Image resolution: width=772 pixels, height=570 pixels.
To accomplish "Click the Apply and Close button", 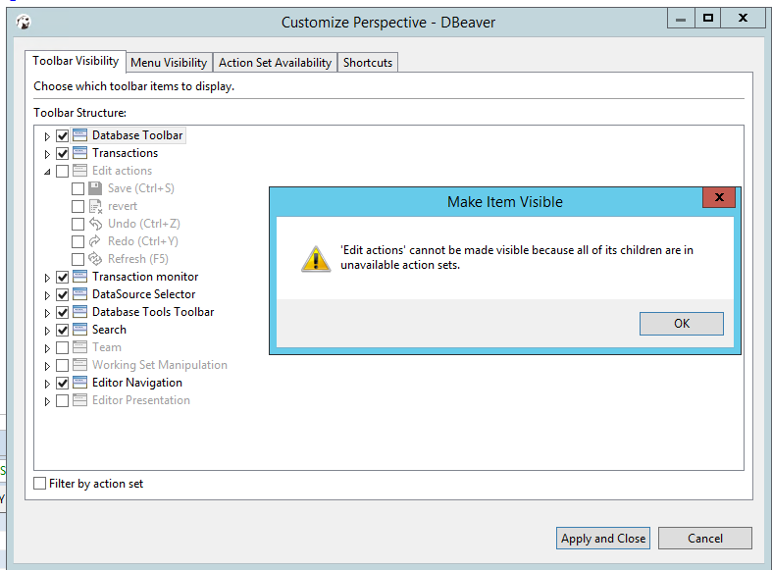I will click(603, 538).
